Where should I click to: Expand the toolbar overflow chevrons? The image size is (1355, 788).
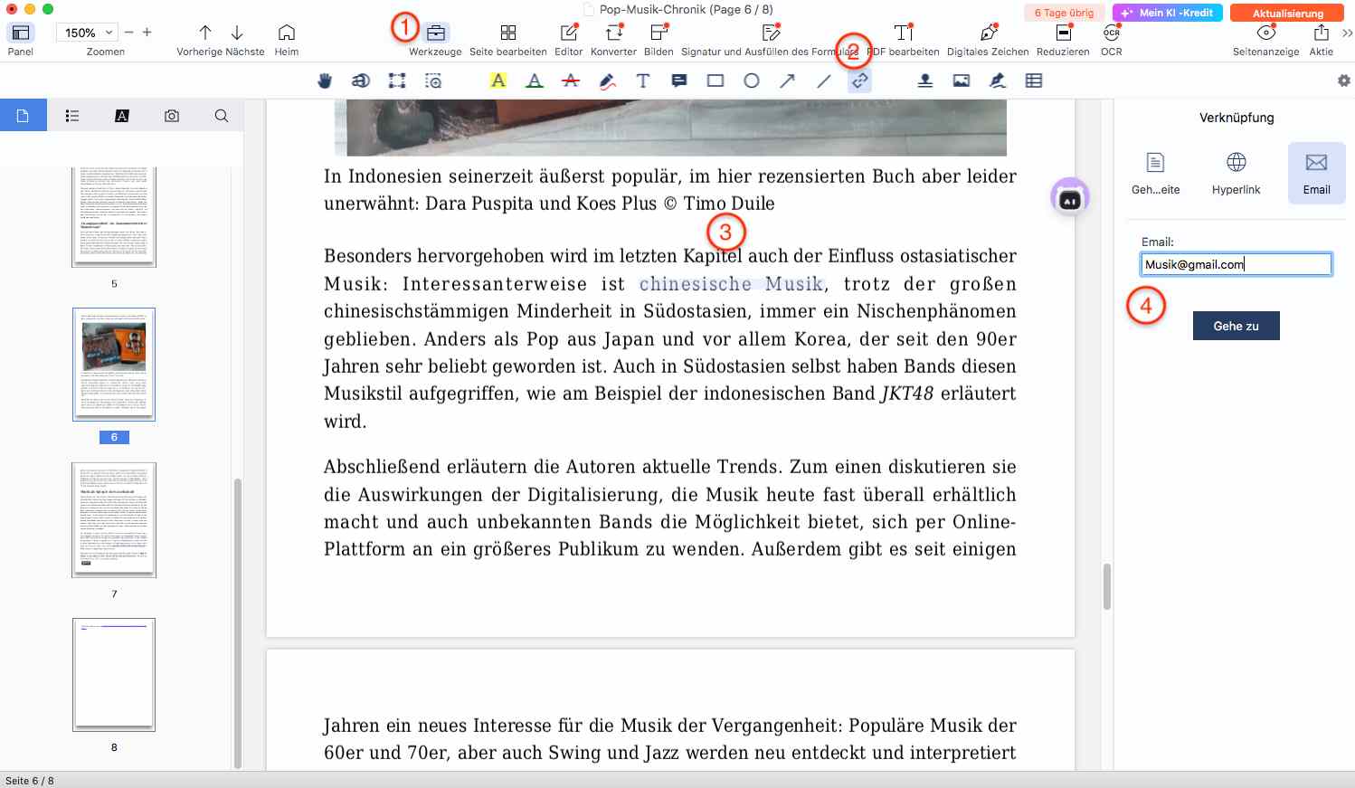[x=1347, y=33]
